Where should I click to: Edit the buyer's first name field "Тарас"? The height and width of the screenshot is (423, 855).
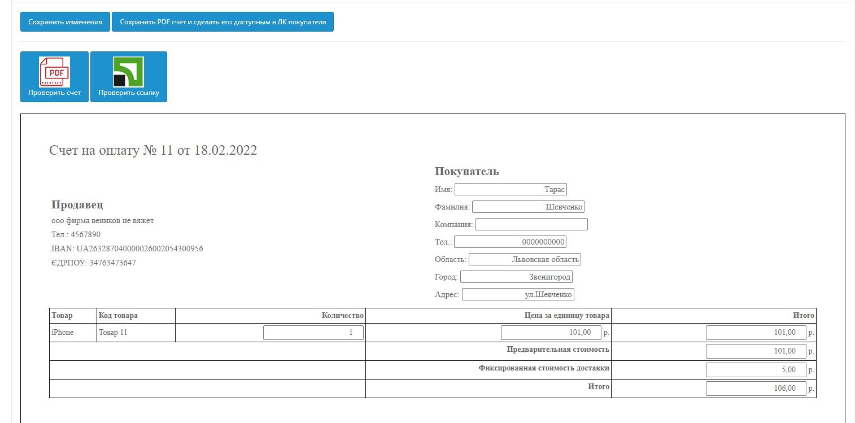510,190
